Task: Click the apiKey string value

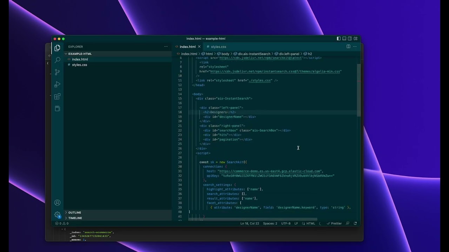Action: 277,176
